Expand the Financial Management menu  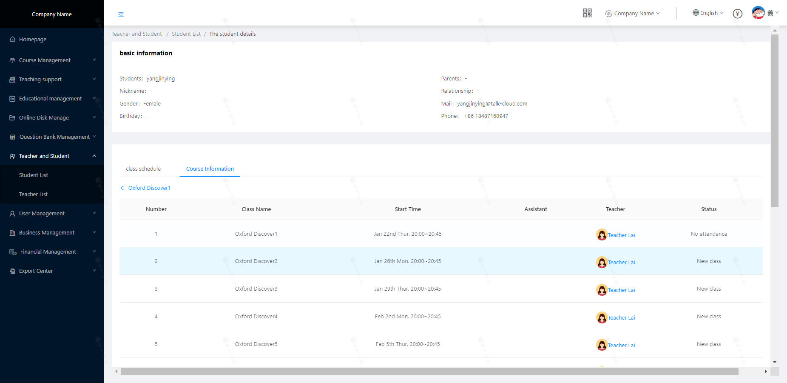[x=52, y=252]
